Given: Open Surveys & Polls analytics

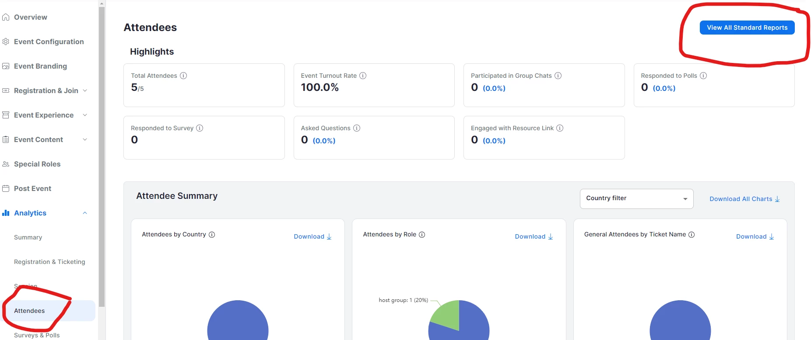Looking at the screenshot, I should point(37,335).
